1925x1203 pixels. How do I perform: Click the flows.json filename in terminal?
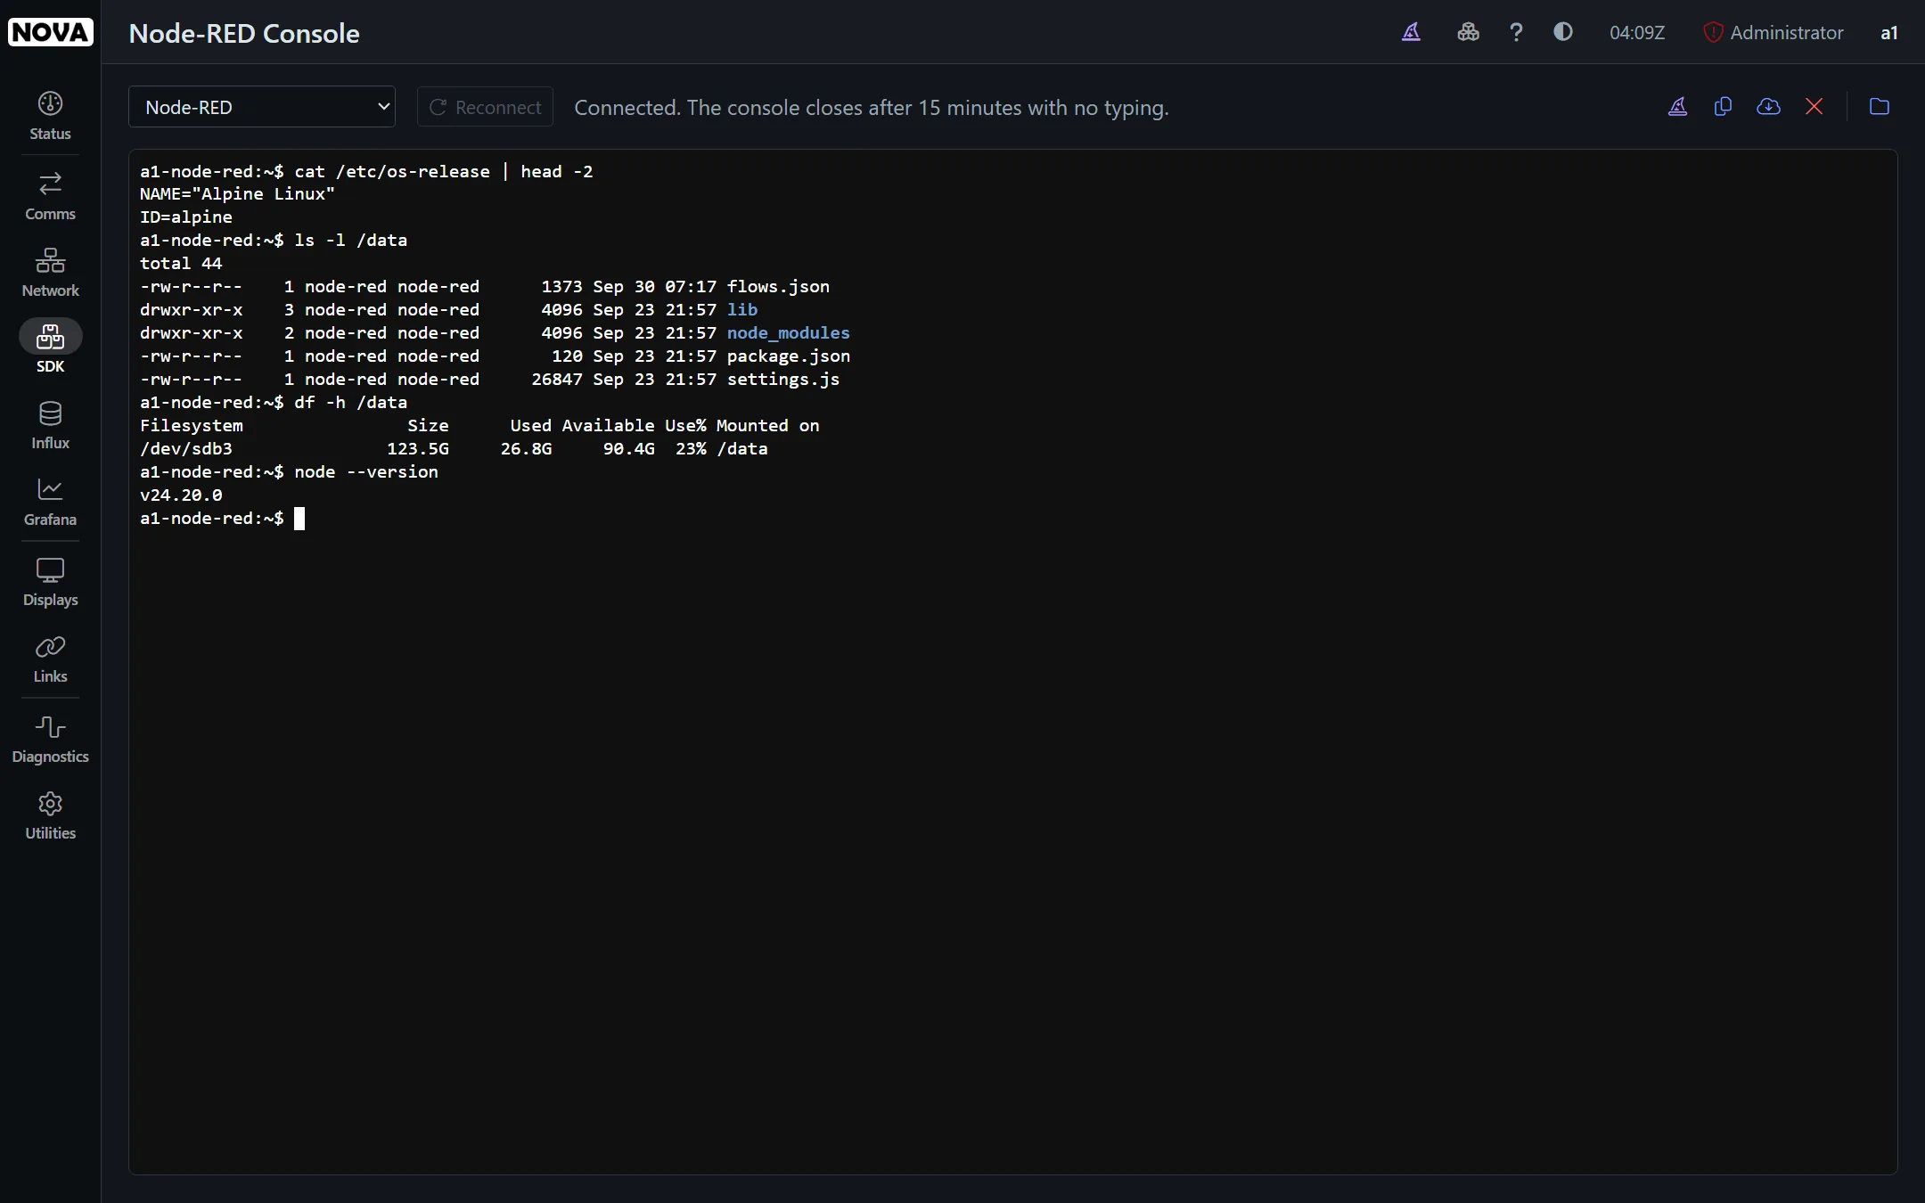(x=778, y=286)
